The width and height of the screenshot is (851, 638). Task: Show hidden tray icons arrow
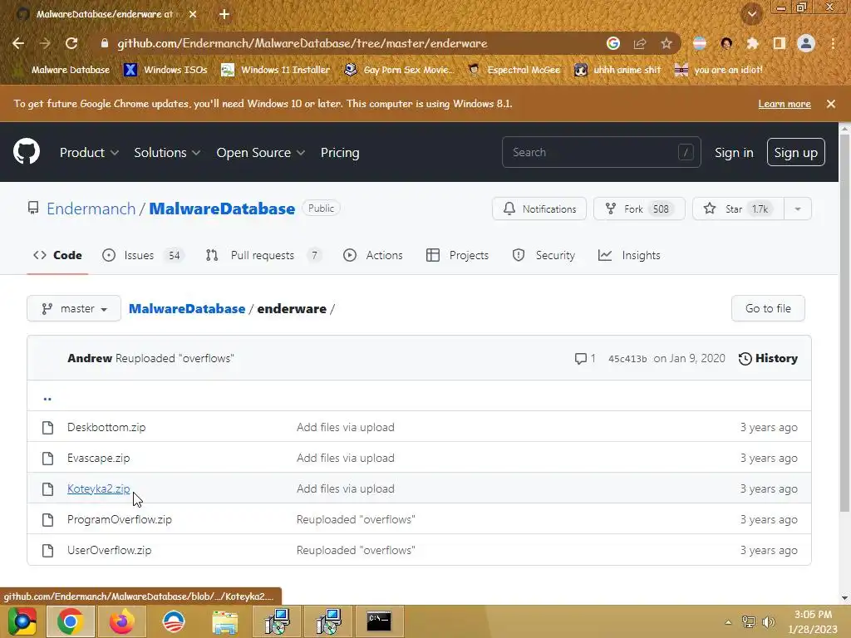pos(728,622)
